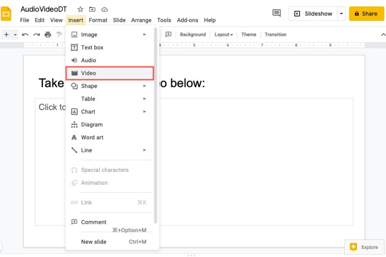The image size is (386, 257).
Task: Expand the Slideshow dropdown arrow
Action: click(x=342, y=13)
